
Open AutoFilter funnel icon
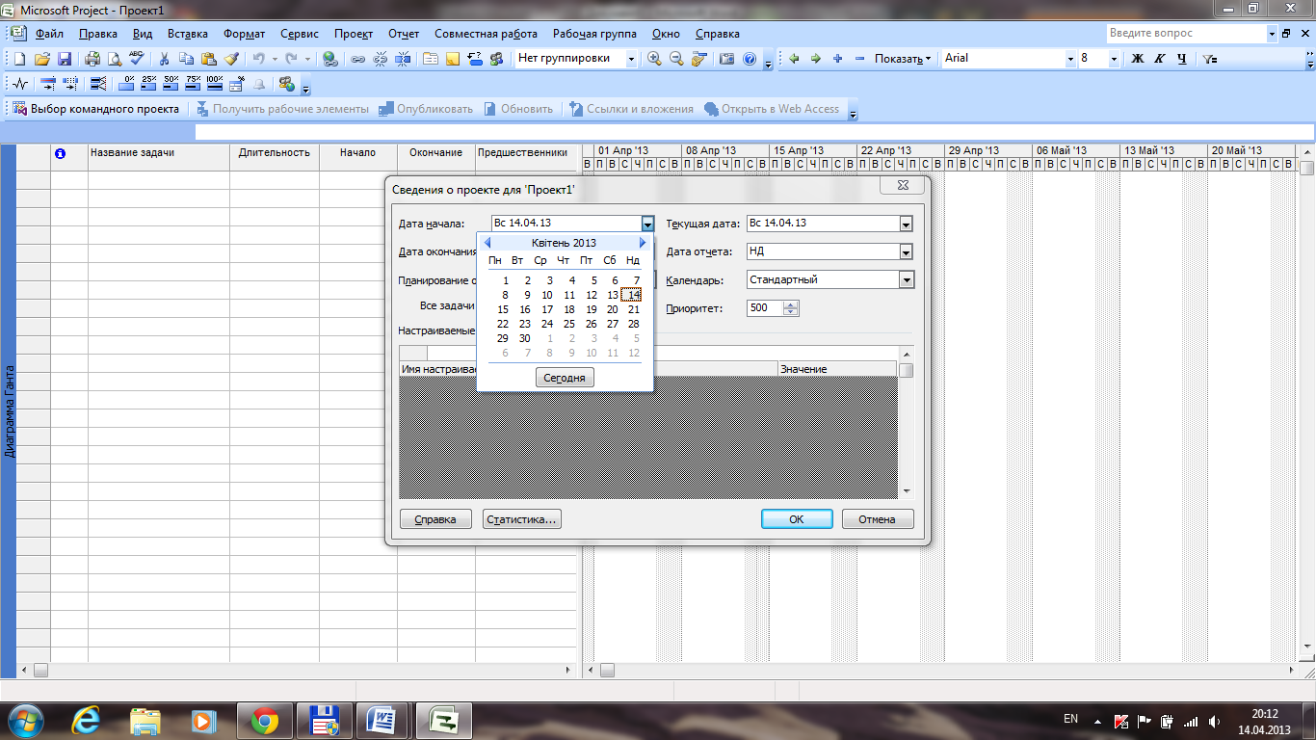coord(1209,59)
